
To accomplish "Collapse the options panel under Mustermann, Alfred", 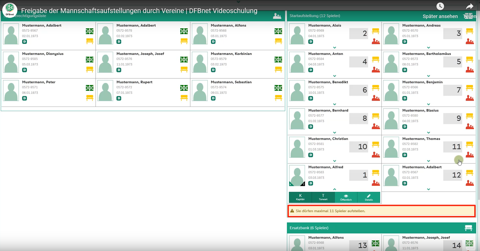I will coord(334,189).
